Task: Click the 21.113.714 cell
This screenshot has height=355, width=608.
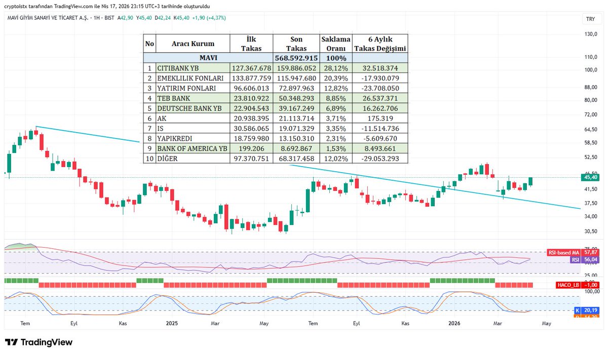Action: [296, 119]
